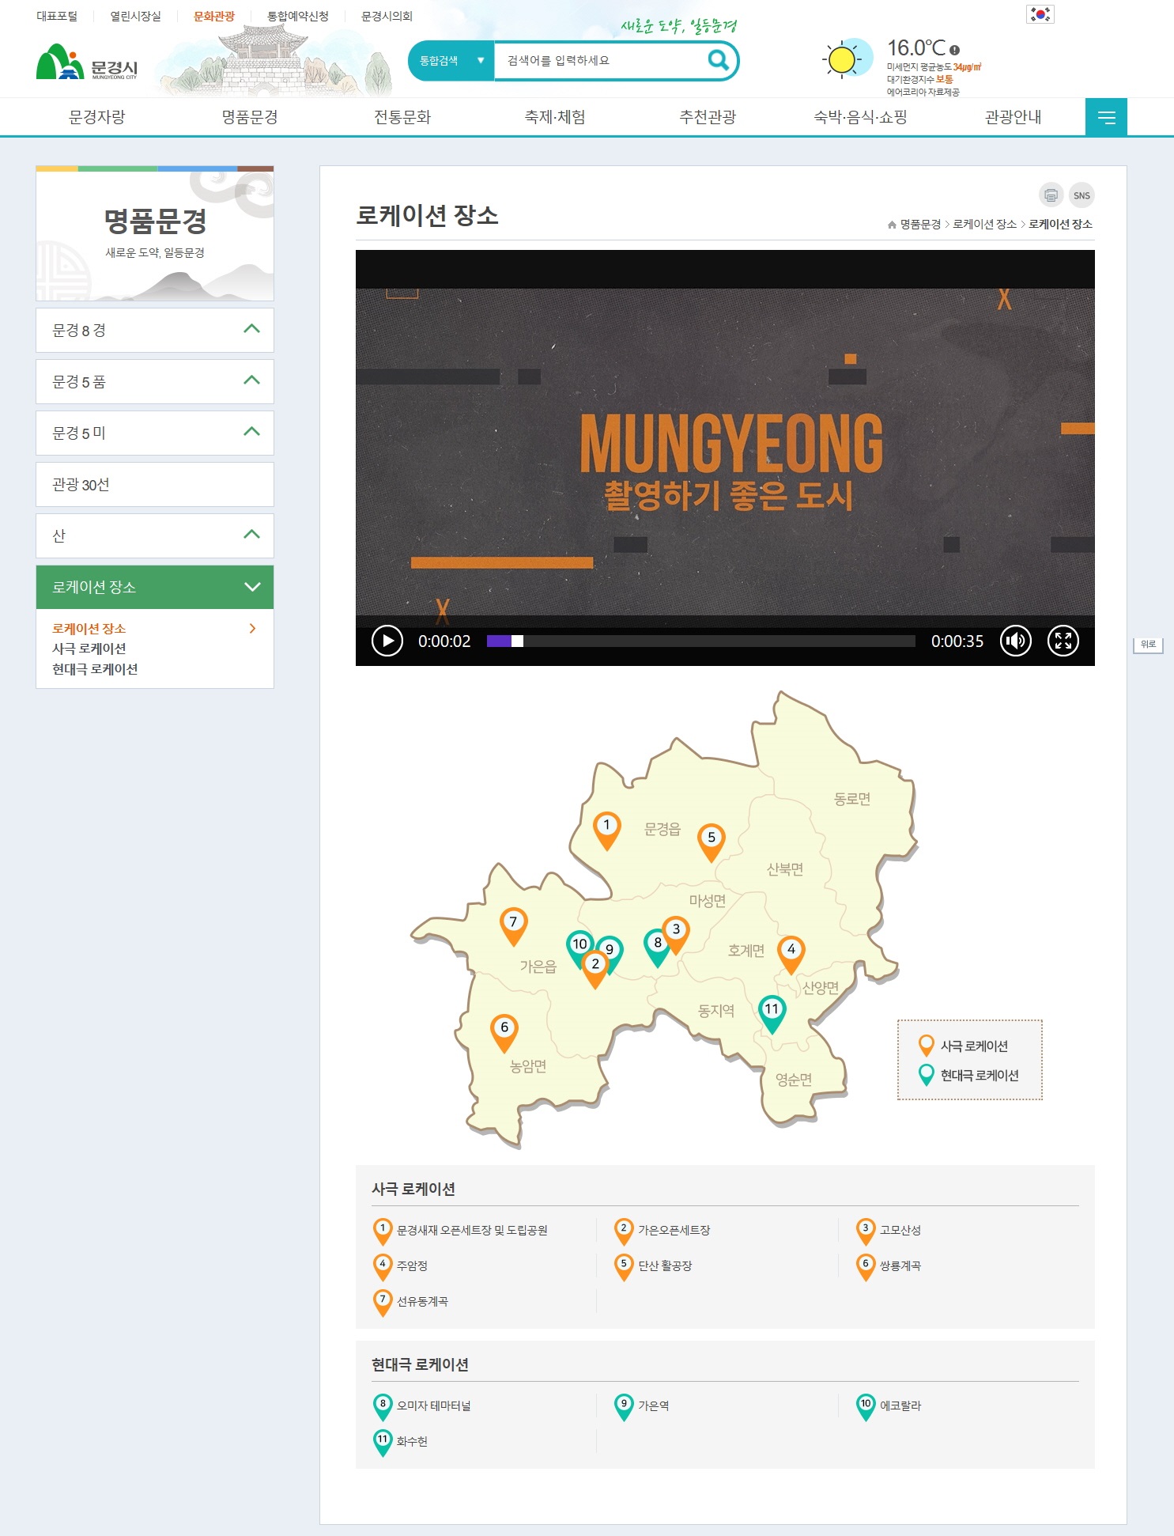
Task: Select map pin 1 in 문경읍
Action: pyautogui.click(x=606, y=829)
